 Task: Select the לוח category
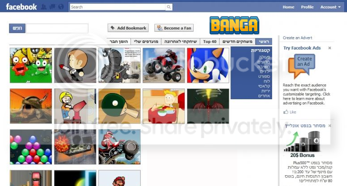(267, 81)
